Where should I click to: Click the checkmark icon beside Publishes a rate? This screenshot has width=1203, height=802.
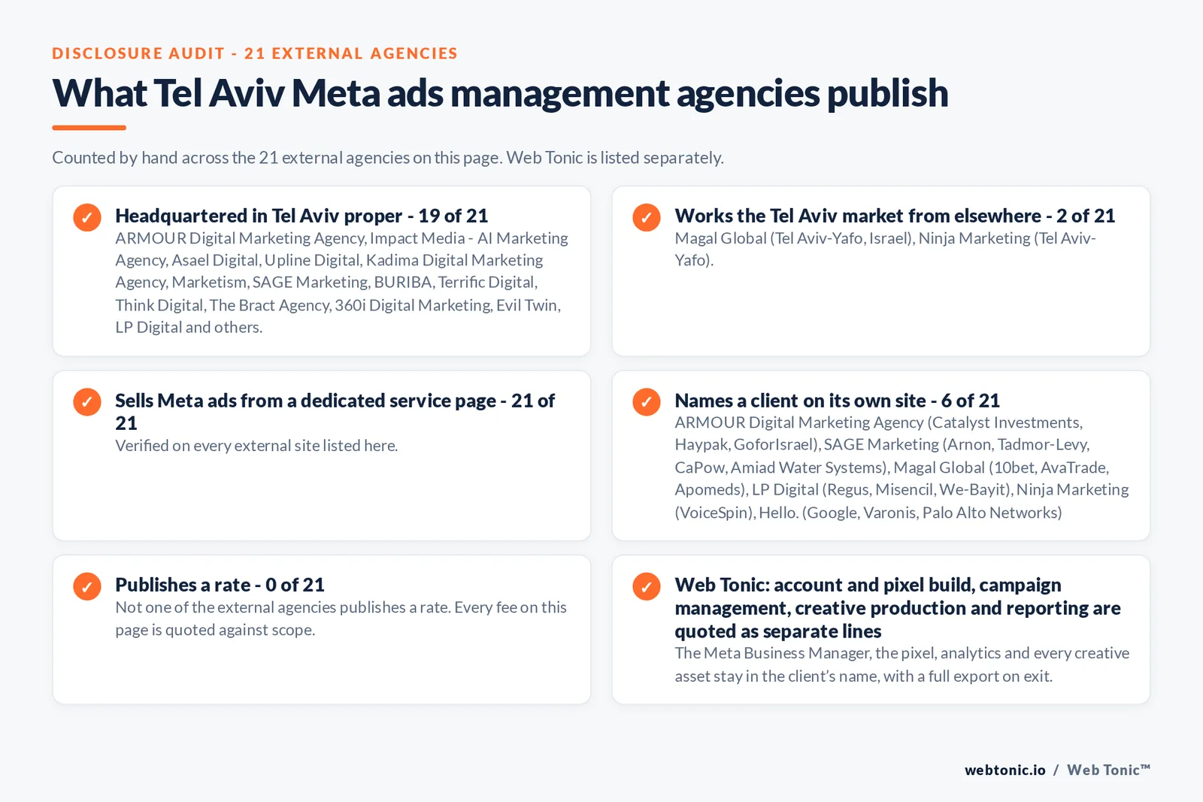(x=87, y=586)
